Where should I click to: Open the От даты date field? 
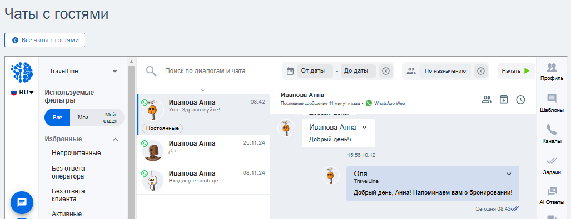(x=315, y=71)
